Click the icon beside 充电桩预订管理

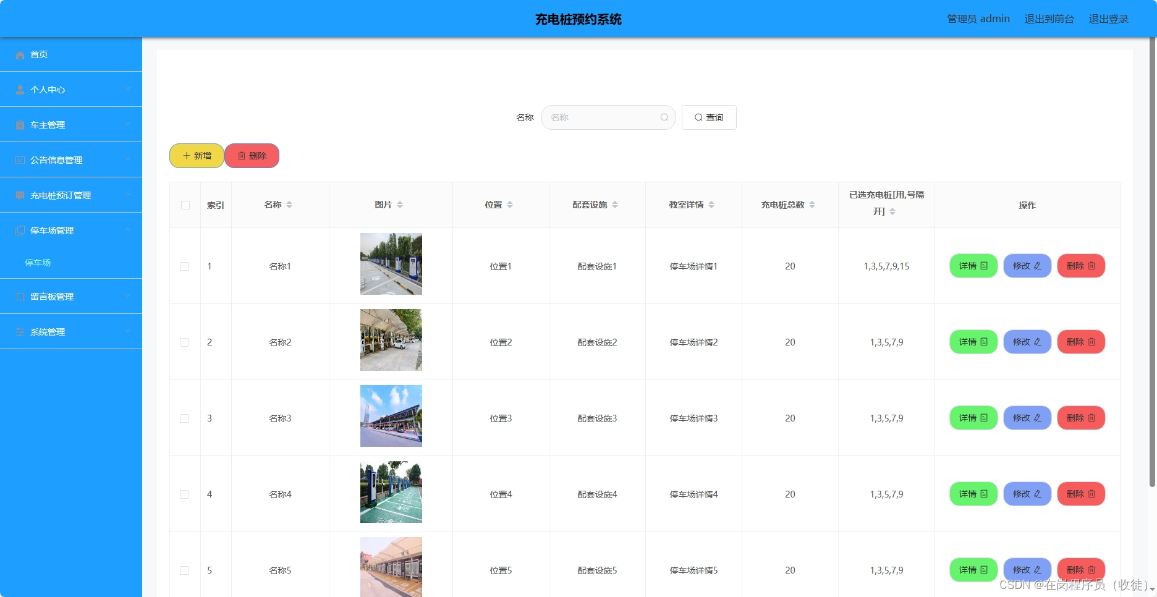pos(20,196)
